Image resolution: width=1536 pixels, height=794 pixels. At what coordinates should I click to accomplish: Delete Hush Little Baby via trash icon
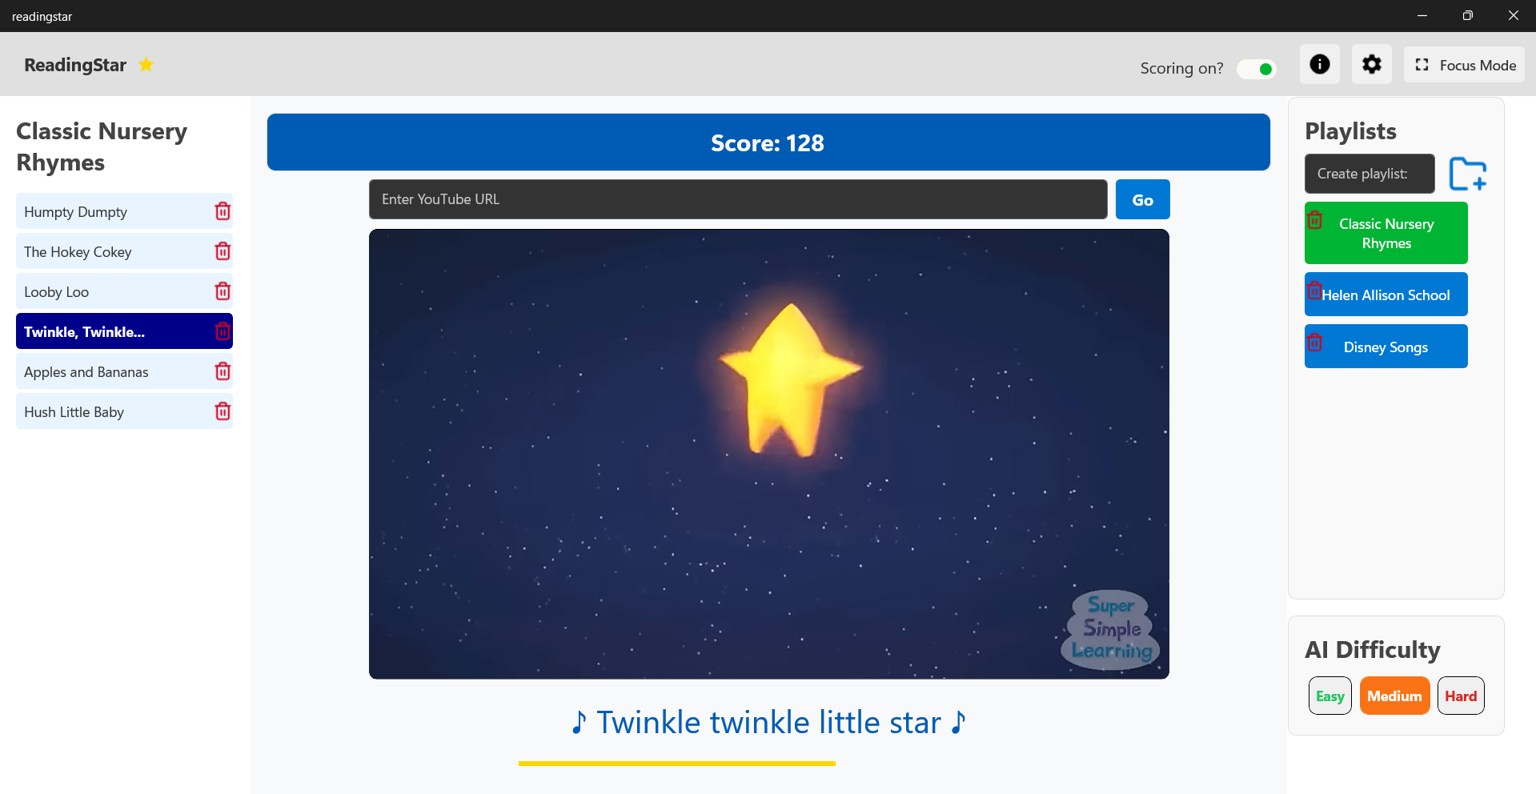[223, 411]
